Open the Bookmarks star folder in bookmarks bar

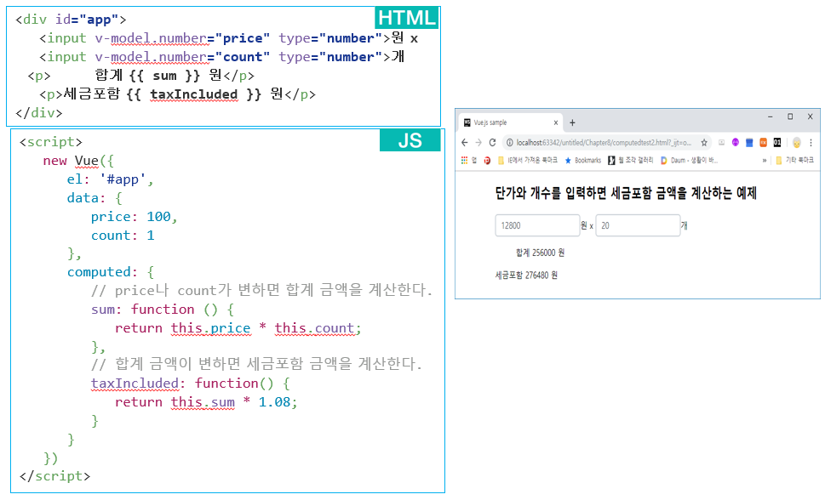(583, 161)
